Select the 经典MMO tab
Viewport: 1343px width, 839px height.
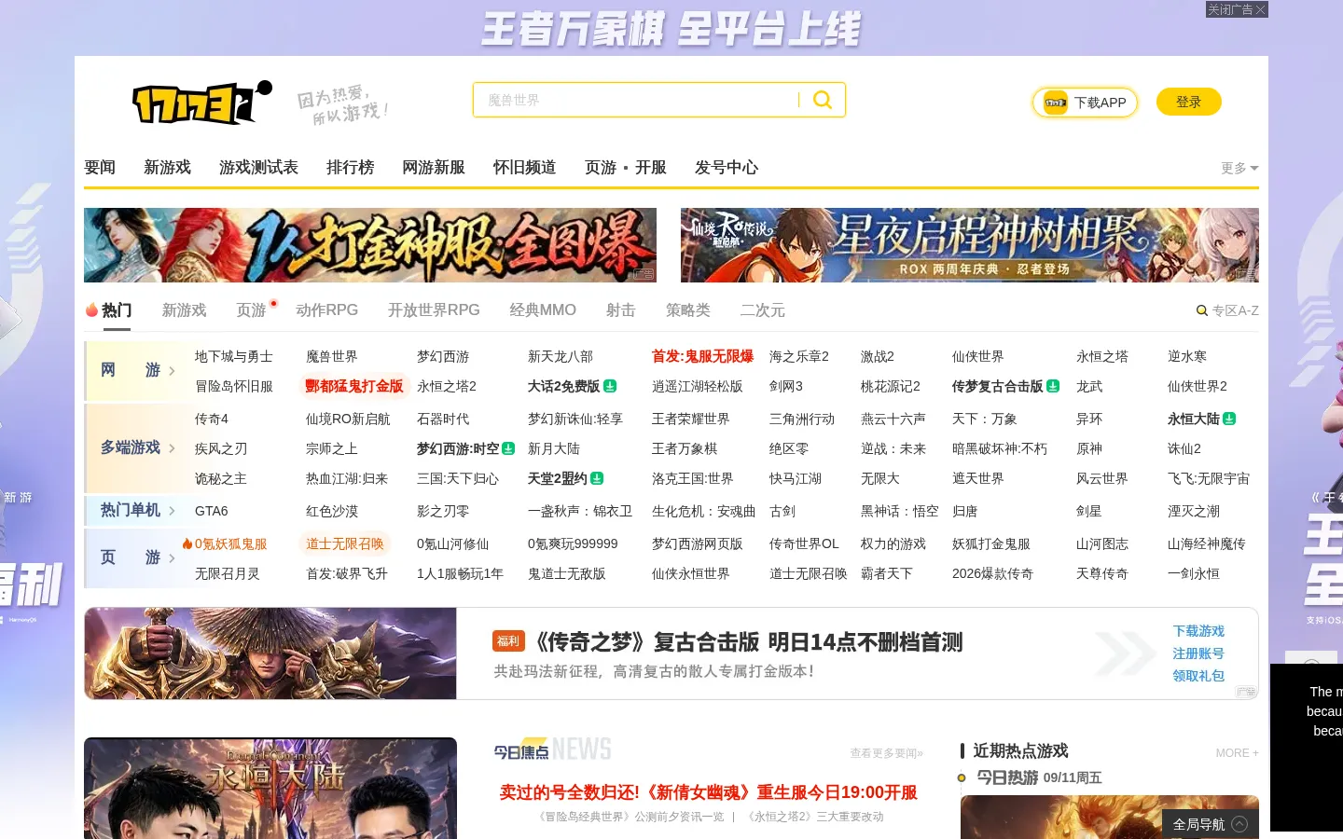coord(543,310)
